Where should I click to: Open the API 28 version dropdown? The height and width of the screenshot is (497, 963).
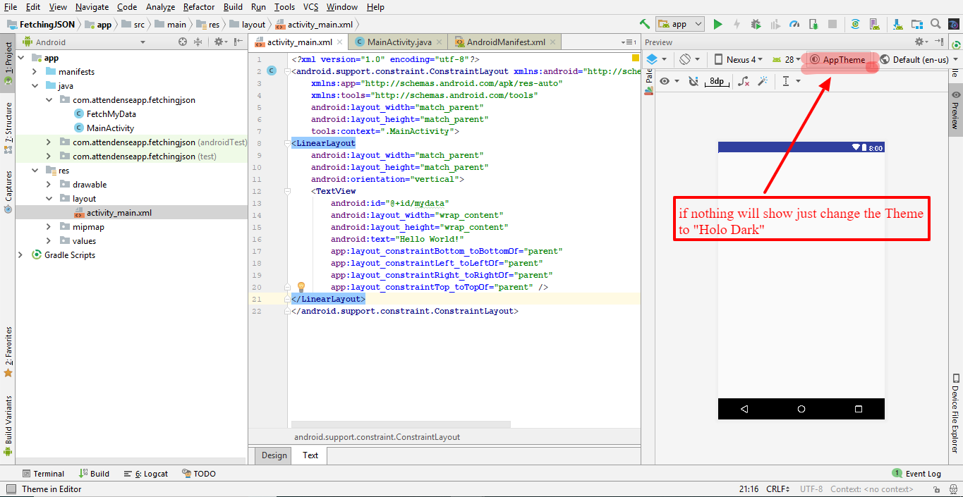click(787, 60)
